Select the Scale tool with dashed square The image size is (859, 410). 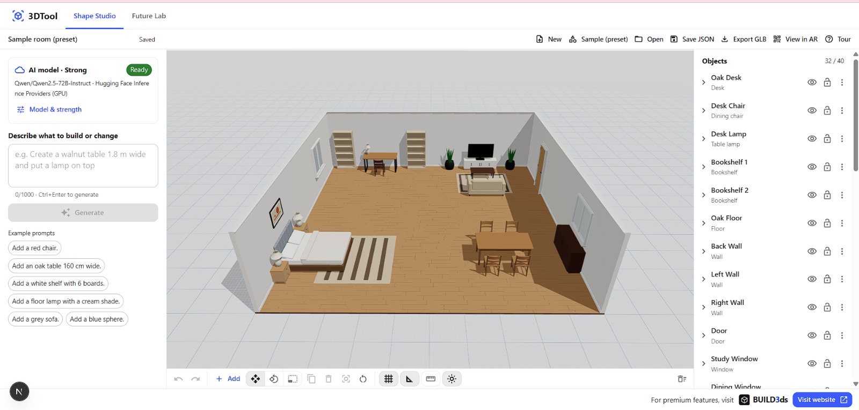pos(293,379)
